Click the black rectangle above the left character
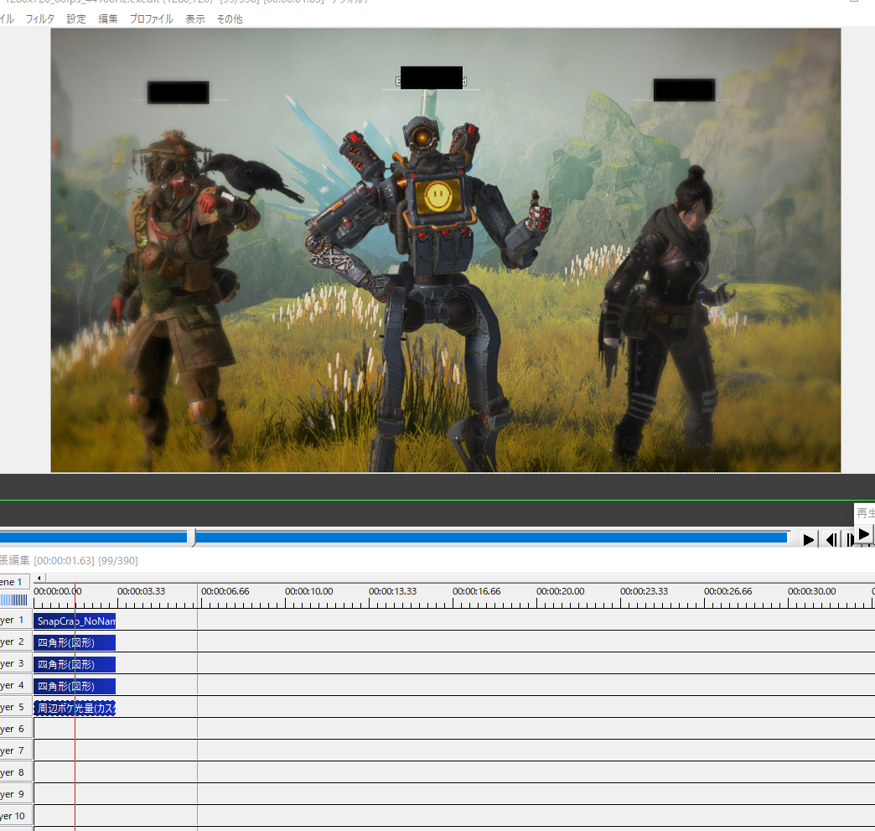The width and height of the screenshot is (875, 831). pyautogui.click(x=178, y=92)
